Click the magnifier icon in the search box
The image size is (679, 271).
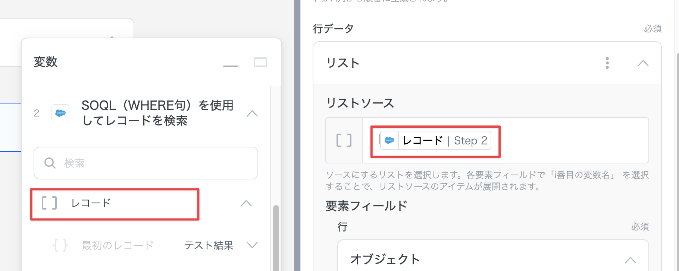click(50, 163)
